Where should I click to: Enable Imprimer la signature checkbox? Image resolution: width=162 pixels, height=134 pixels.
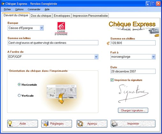pos(112,80)
